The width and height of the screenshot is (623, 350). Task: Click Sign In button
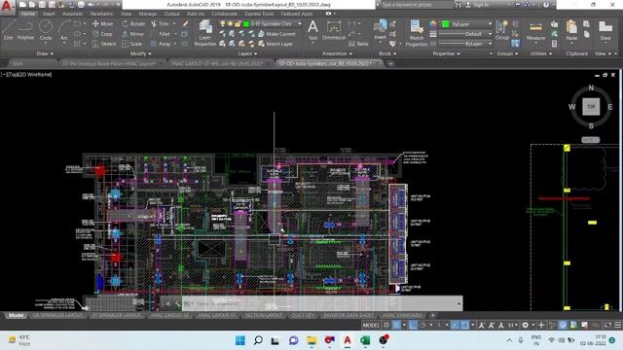[x=478, y=5]
